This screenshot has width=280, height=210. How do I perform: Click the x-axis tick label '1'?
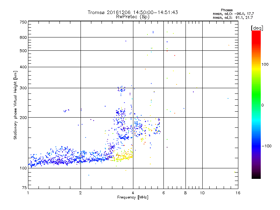point(28,193)
